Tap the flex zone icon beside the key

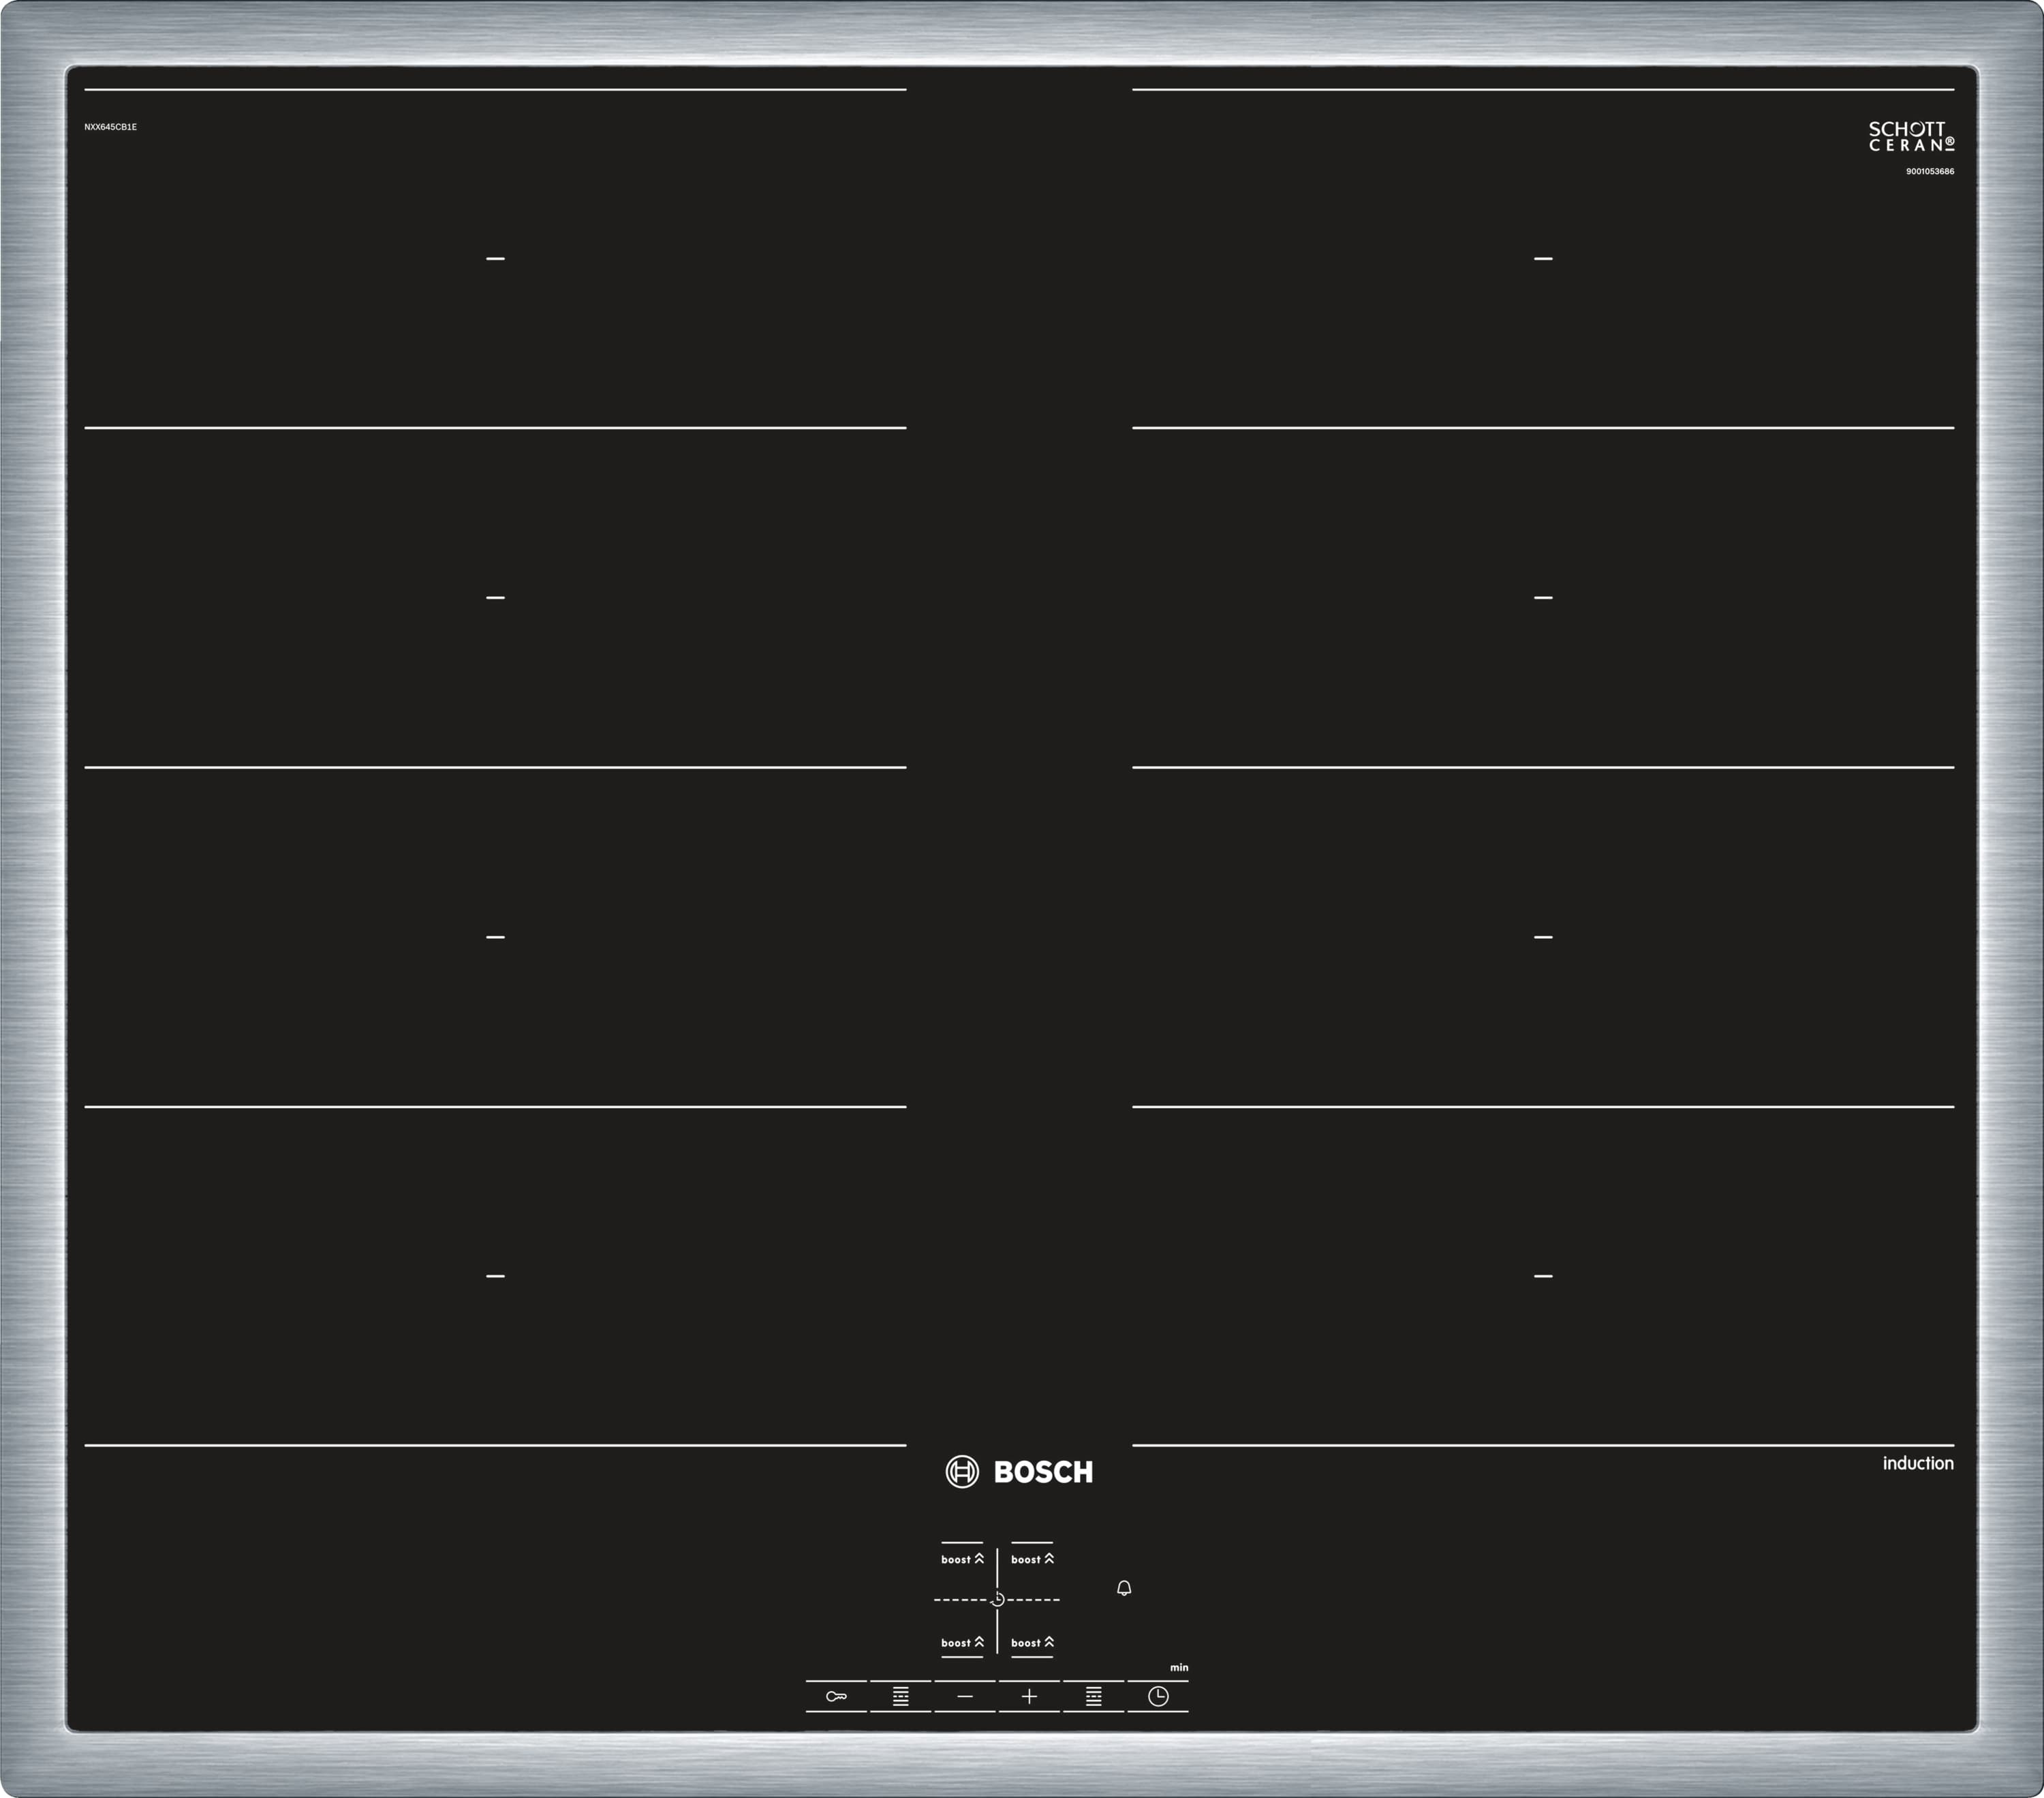pos(900,1696)
